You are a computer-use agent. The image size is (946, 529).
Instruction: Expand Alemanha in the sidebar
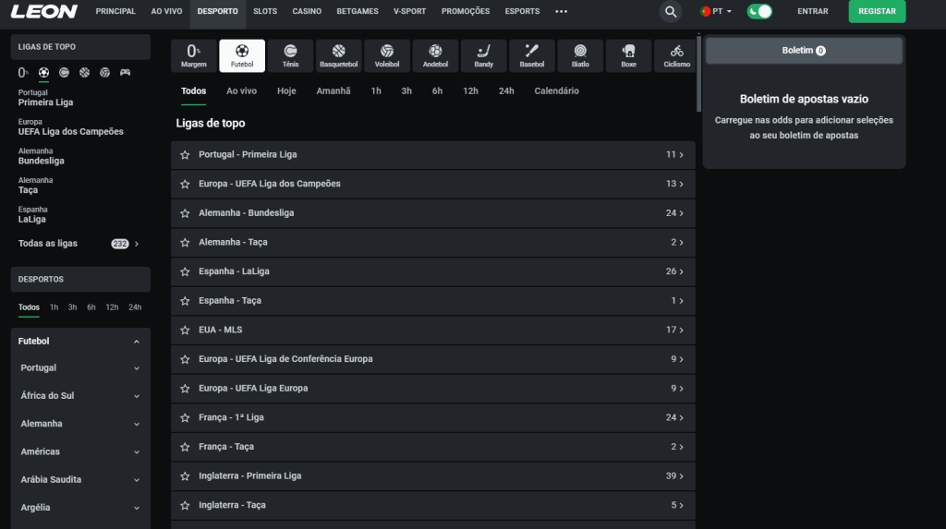coord(137,424)
